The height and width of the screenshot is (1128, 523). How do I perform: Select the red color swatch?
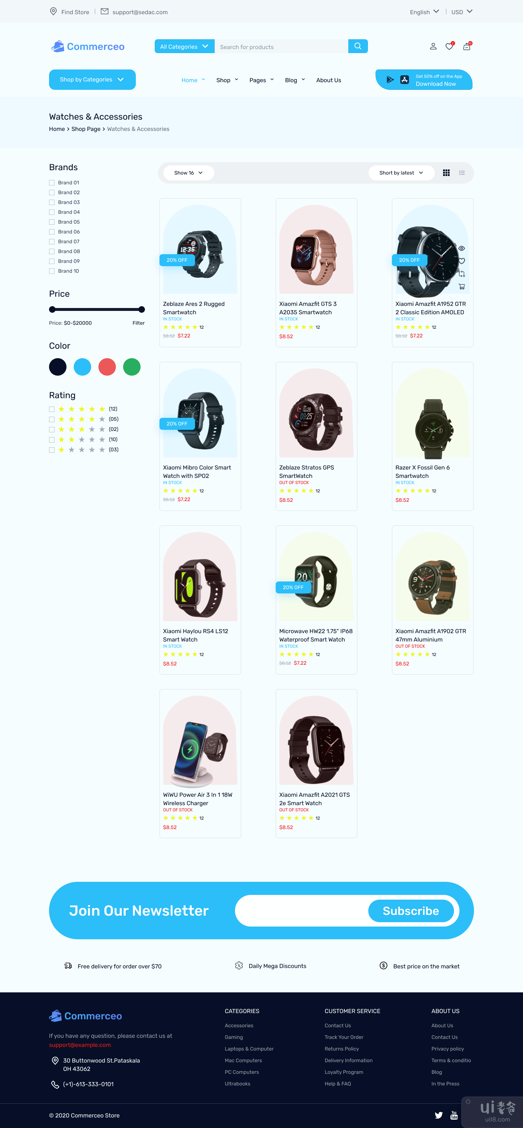click(x=107, y=367)
